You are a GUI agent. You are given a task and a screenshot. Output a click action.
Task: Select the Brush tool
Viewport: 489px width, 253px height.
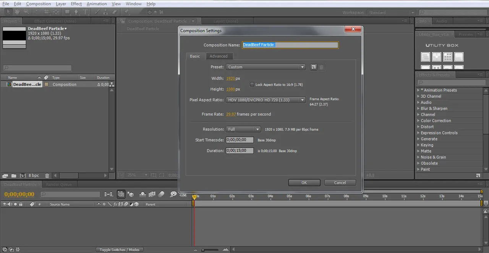click(97, 12)
